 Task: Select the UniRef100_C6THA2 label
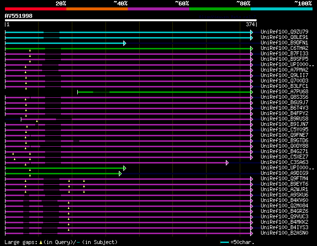[284, 48]
